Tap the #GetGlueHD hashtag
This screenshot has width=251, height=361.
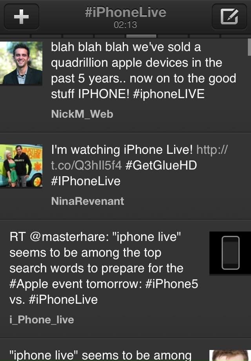pyautogui.click(x=161, y=165)
